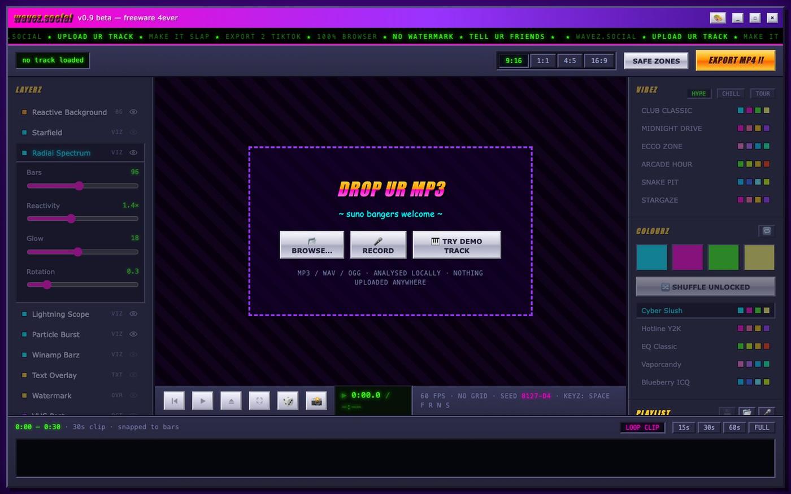Click the palette icon in the title bar
This screenshot has width=791, height=494.
pos(718,18)
